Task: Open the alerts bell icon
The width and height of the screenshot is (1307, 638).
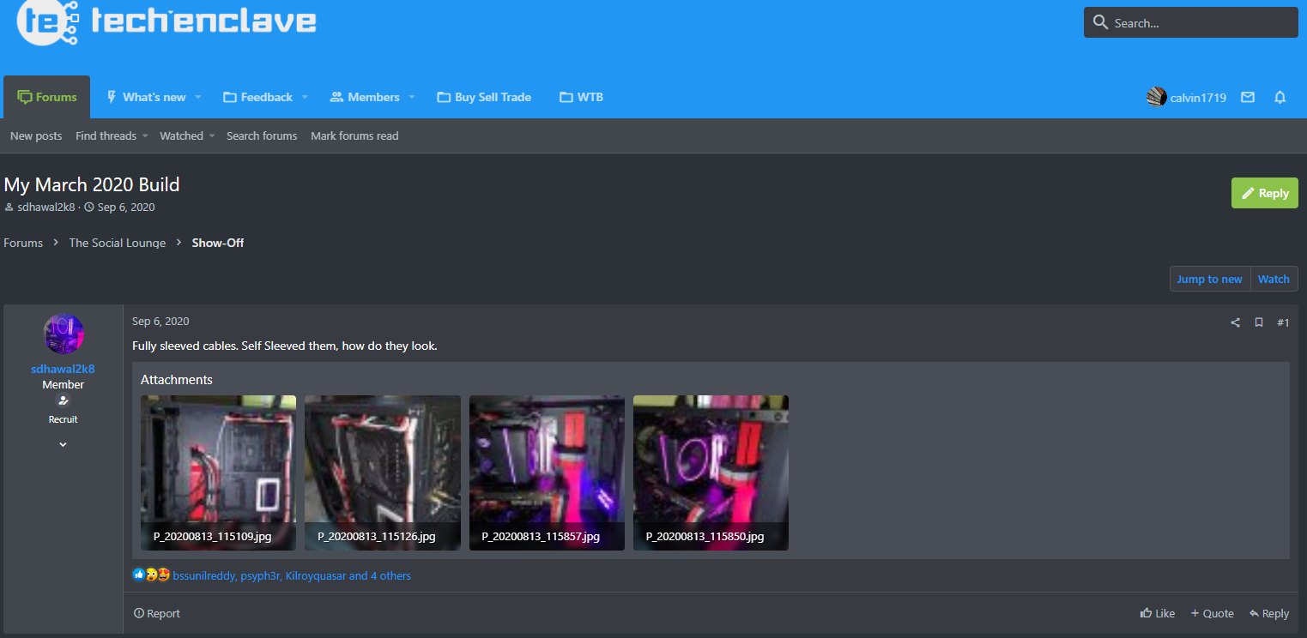Action: pyautogui.click(x=1280, y=97)
